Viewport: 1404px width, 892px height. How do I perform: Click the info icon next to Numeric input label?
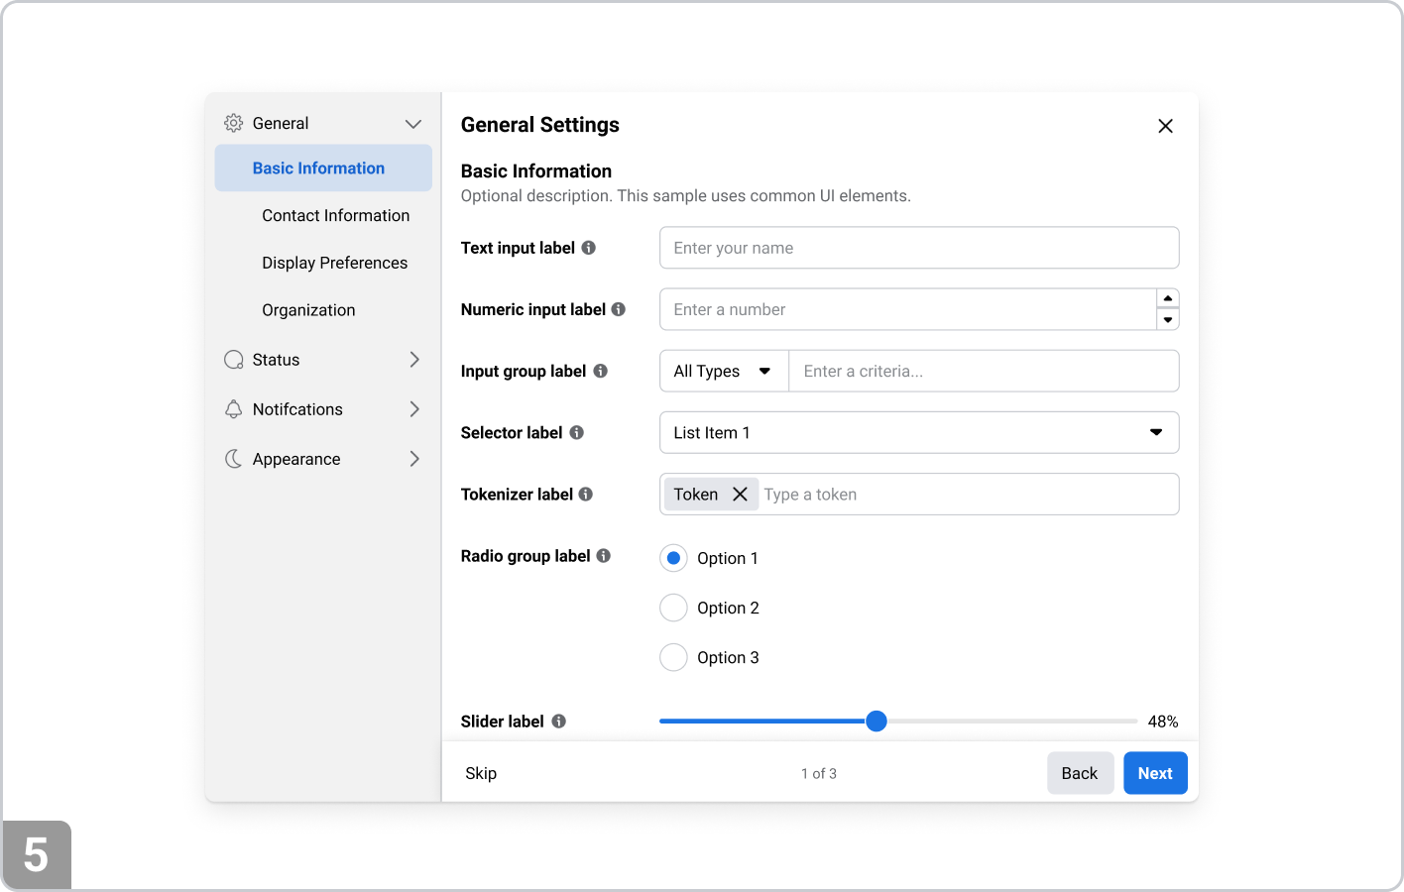(619, 309)
